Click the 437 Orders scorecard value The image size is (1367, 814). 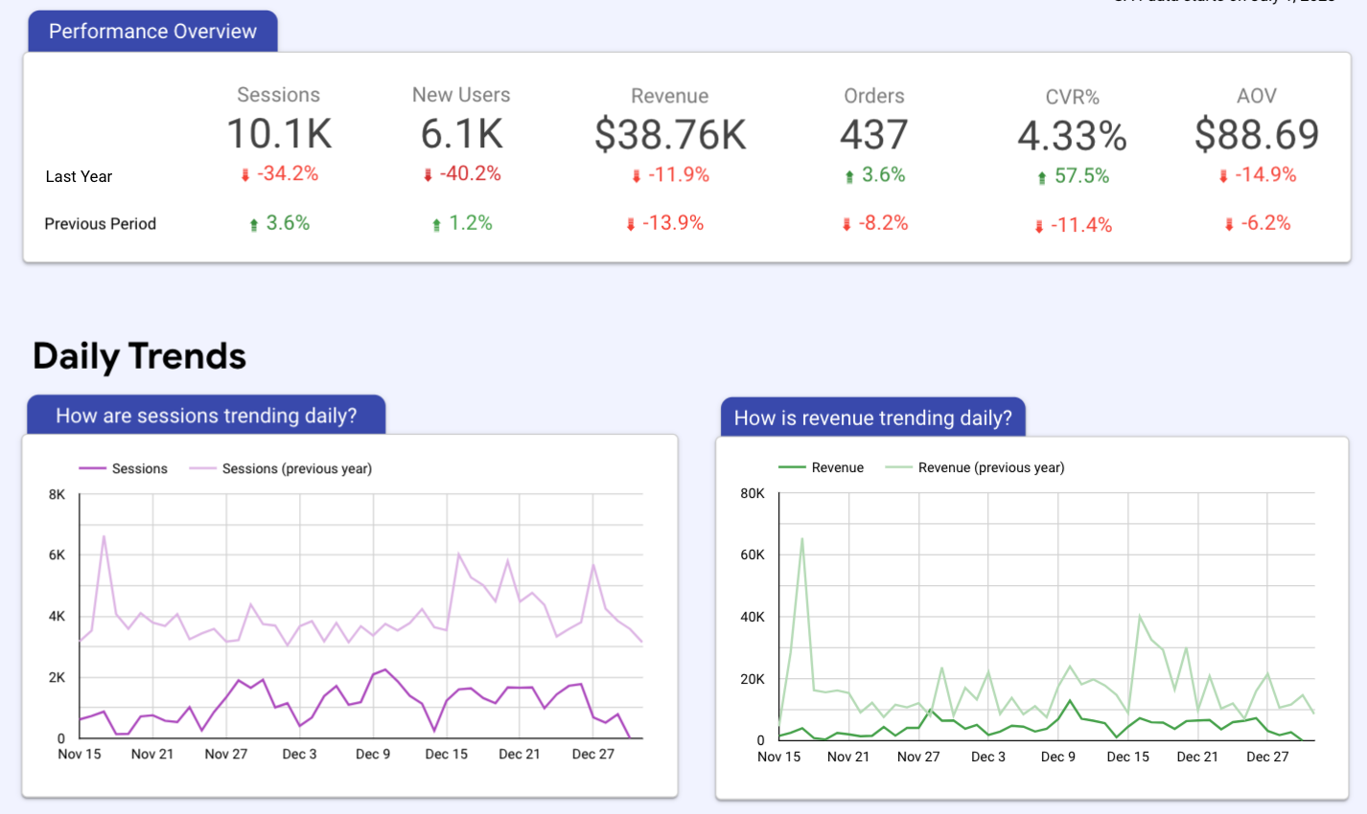tap(873, 135)
